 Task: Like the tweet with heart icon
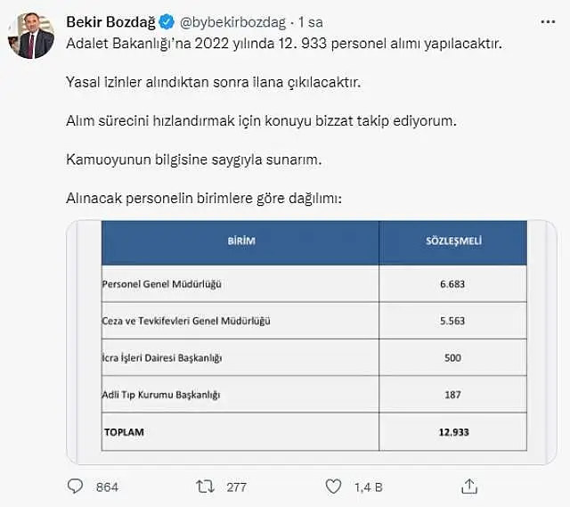[x=333, y=487]
